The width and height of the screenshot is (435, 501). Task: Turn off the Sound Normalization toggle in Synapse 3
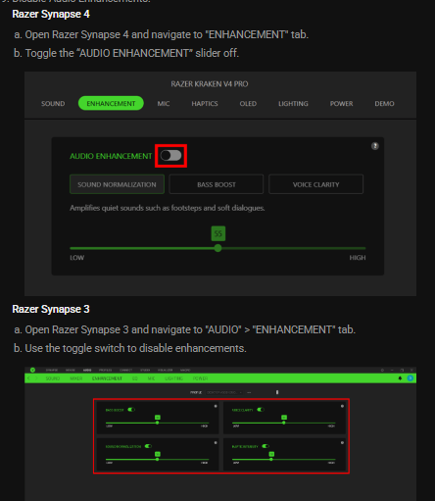click(x=148, y=446)
